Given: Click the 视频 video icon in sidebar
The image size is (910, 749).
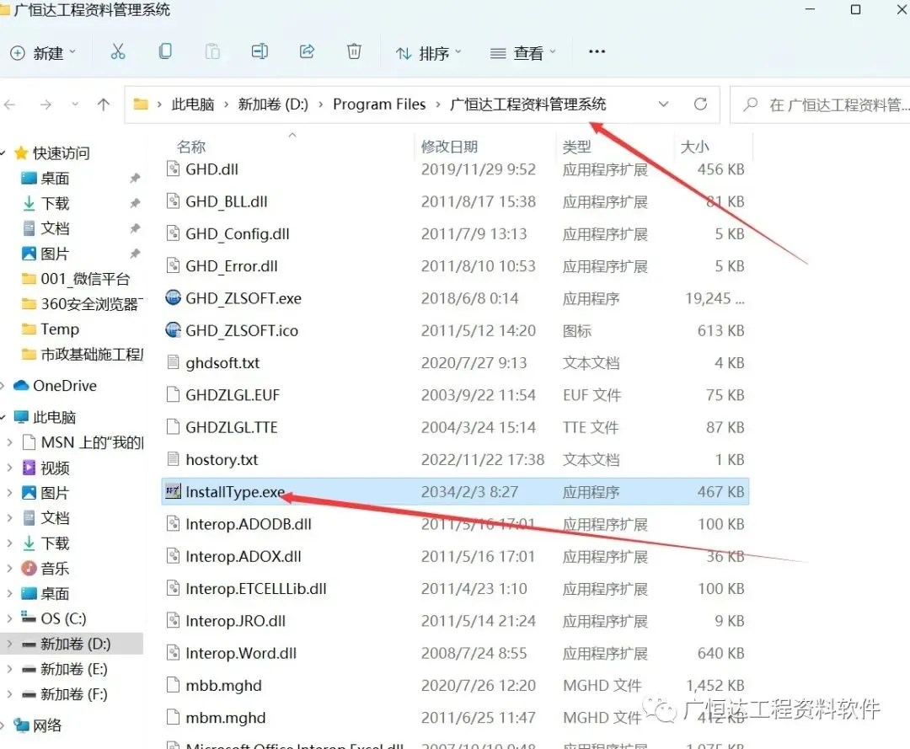Looking at the screenshot, I should tap(29, 468).
